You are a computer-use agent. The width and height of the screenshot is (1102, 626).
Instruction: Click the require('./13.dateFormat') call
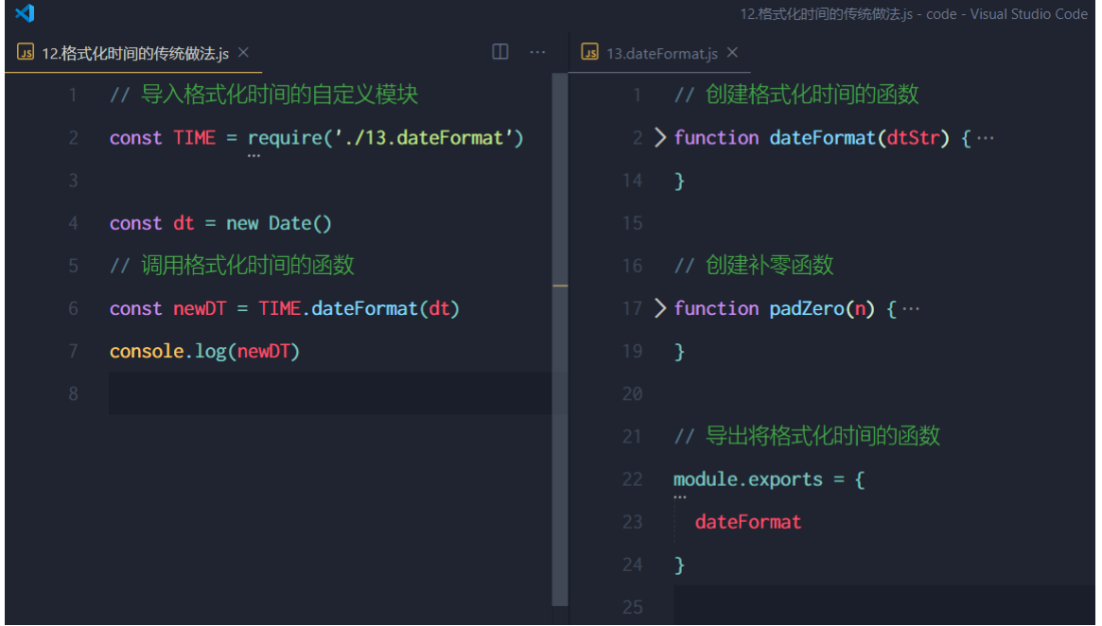click(385, 138)
